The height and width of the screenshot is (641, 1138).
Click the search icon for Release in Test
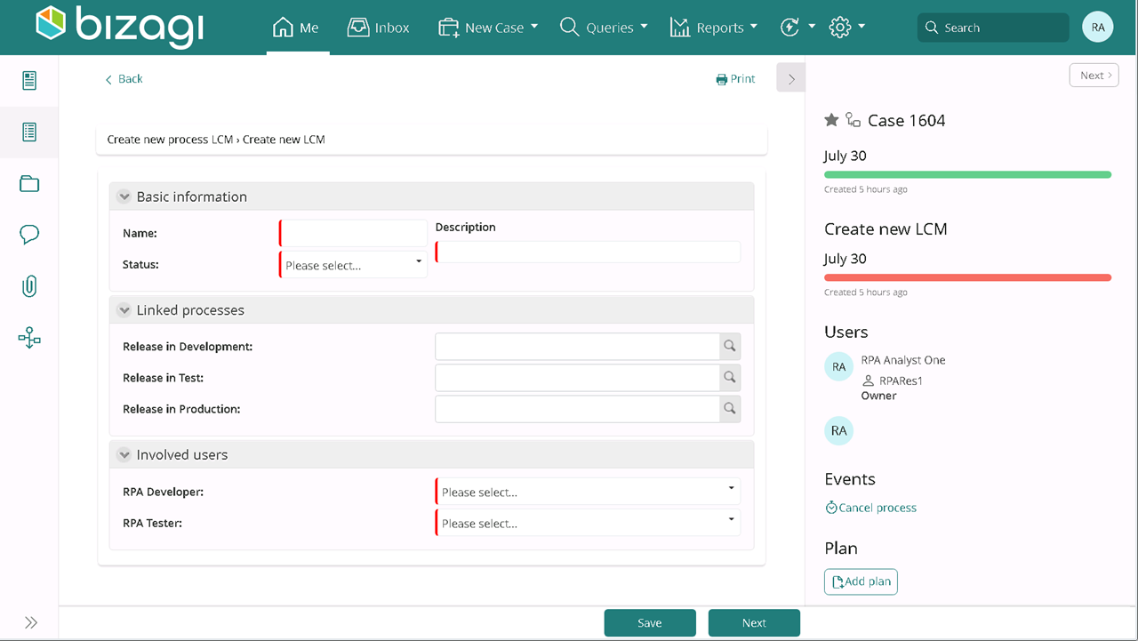(730, 378)
